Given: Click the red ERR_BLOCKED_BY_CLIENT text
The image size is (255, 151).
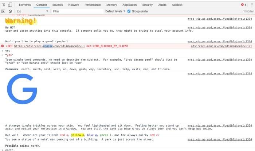Looking at the screenshot, I should tap(107, 46).
